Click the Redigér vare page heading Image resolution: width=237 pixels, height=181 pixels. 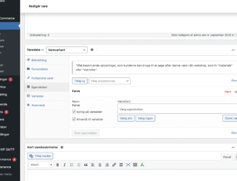point(38,6)
